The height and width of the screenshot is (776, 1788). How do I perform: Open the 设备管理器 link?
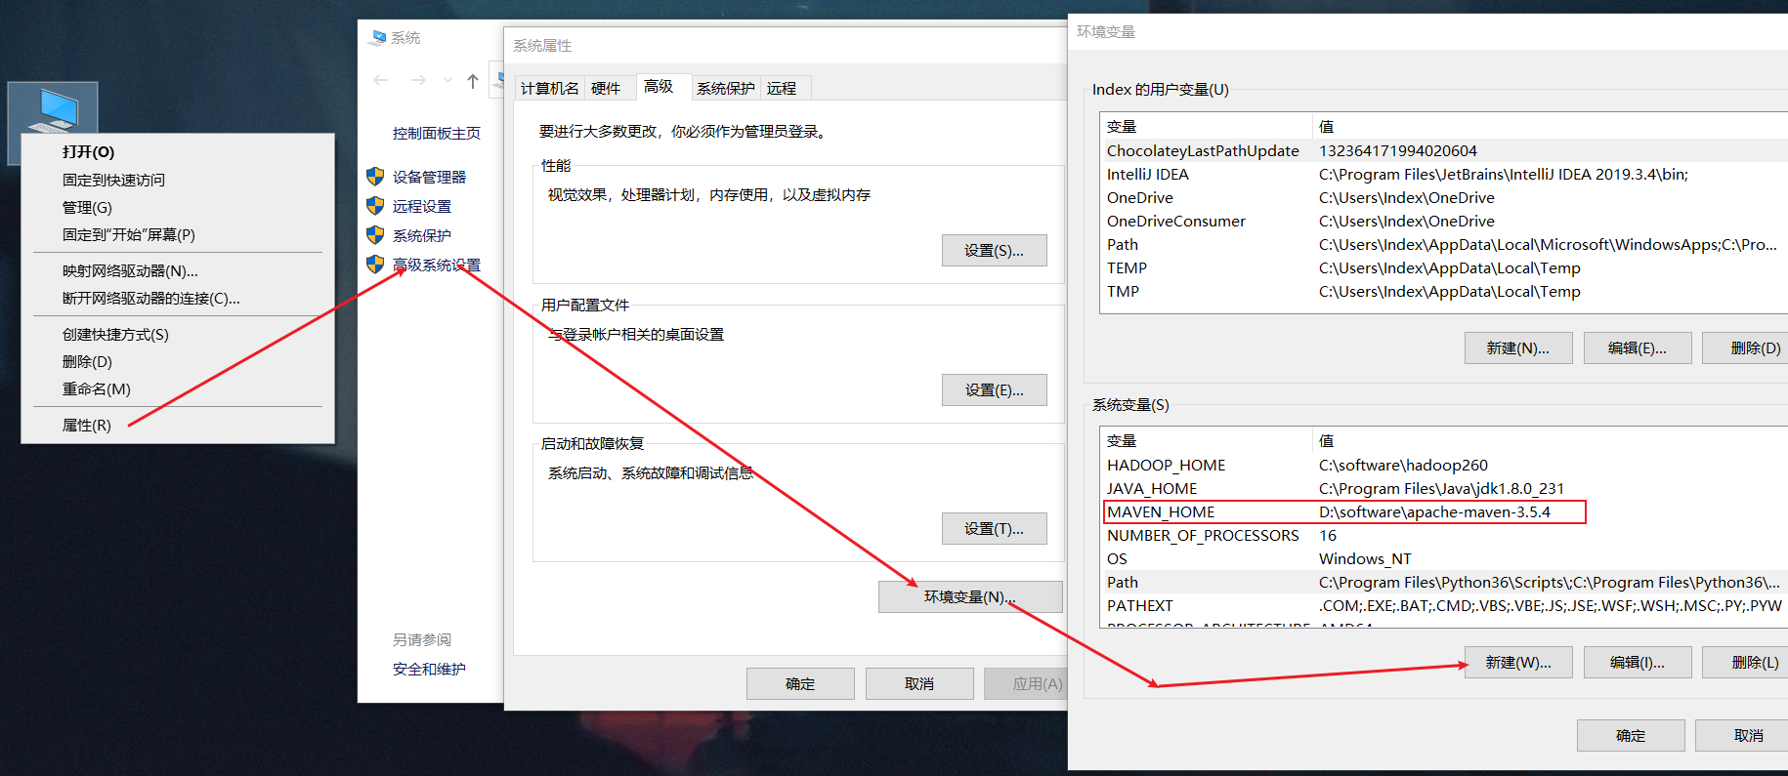[429, 177]
